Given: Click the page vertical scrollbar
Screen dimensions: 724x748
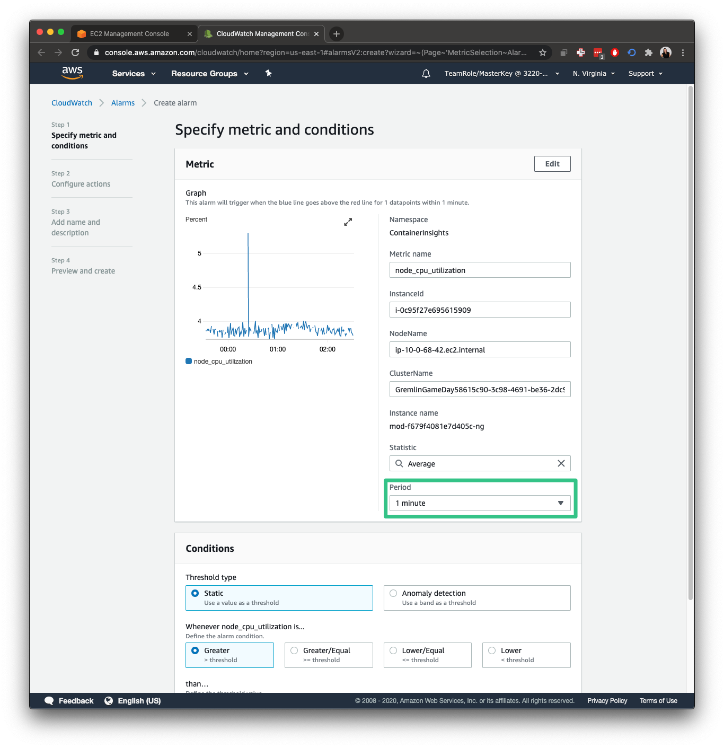Looking at the screenshot, I should [x=691, y=342].
